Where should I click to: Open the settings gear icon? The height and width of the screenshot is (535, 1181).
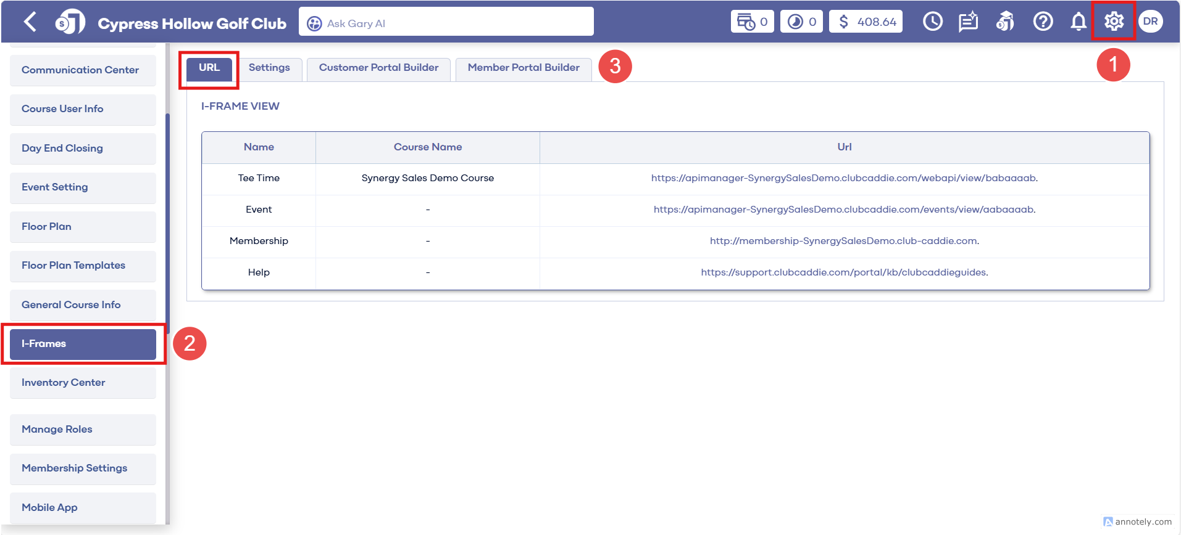click(1114, 22)
